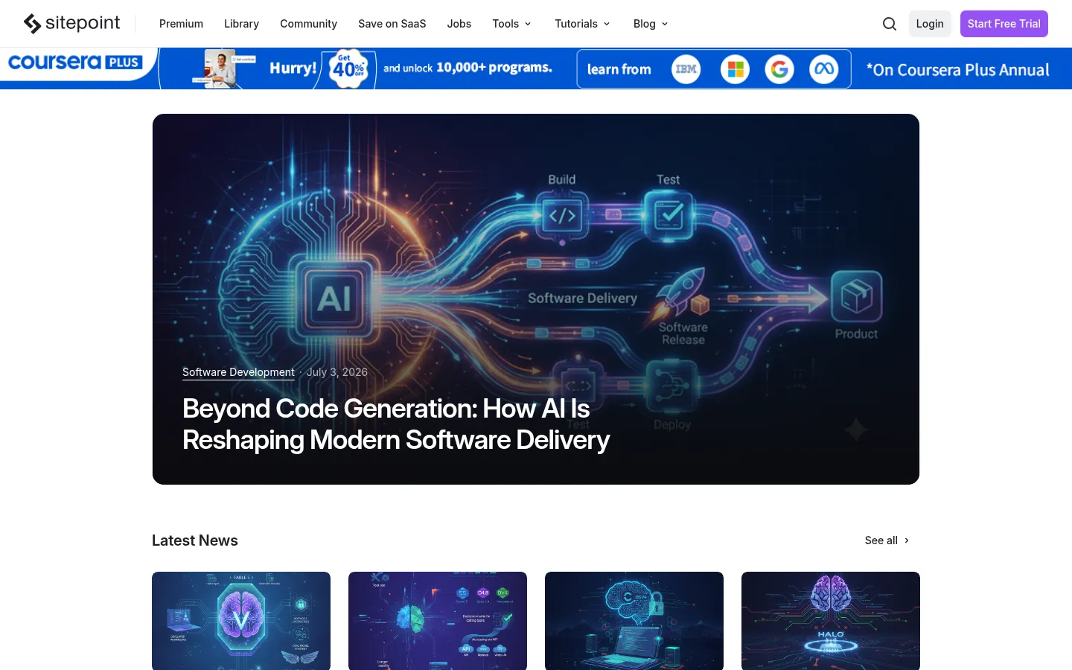This screenshot has height=670, width=1072.
Task: Select Save on SaaS in navigation
Action: pyautogui.click(x=392, y=24)
